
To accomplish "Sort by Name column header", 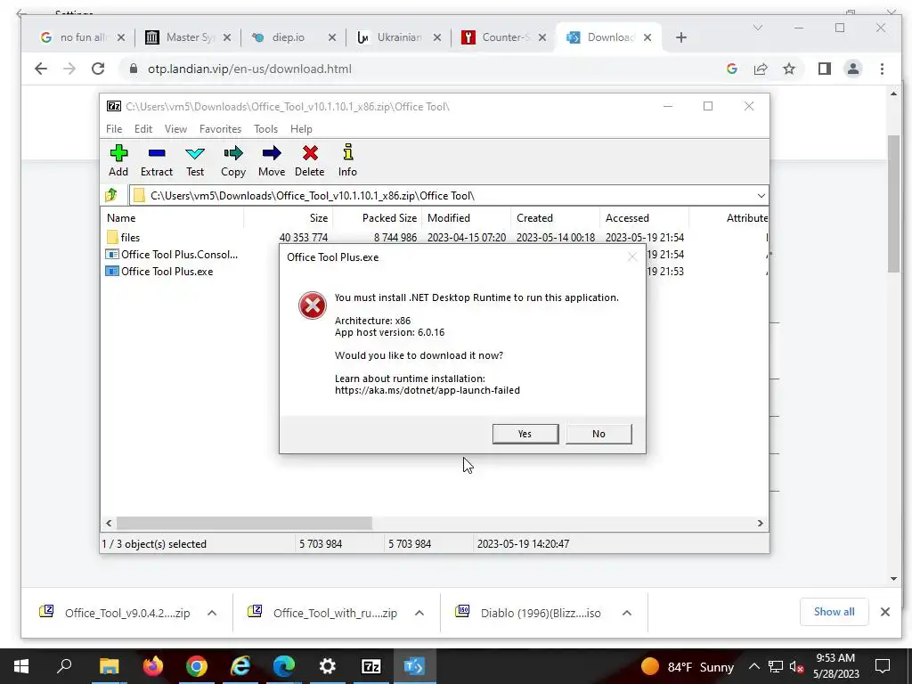I will click(x=174, y=218).
